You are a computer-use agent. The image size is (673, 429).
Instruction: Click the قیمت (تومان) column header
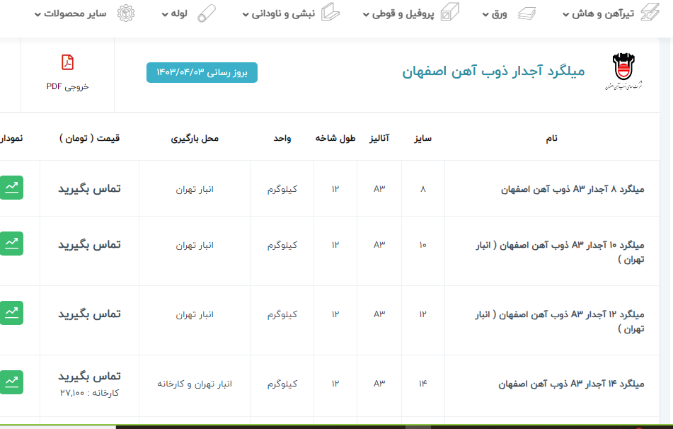[x=89, y=138]
